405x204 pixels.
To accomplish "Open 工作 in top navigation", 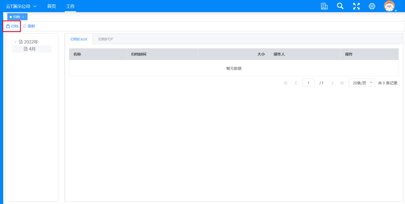I will pyautogui.click(x=70, y=6).
